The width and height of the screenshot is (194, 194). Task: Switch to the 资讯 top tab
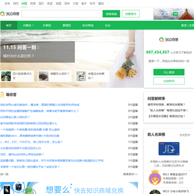(x=7, y=3)
